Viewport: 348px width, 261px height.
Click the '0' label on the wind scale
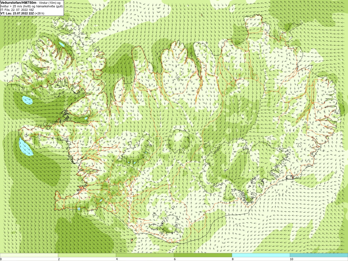(1, 259)
